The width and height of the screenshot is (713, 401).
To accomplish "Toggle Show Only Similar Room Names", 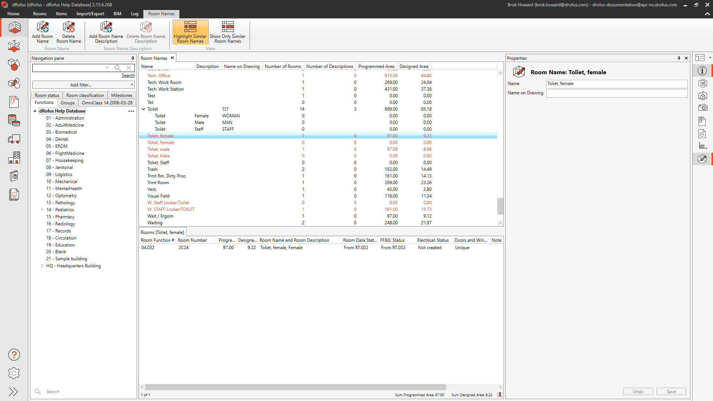I will tap(228, 32).
